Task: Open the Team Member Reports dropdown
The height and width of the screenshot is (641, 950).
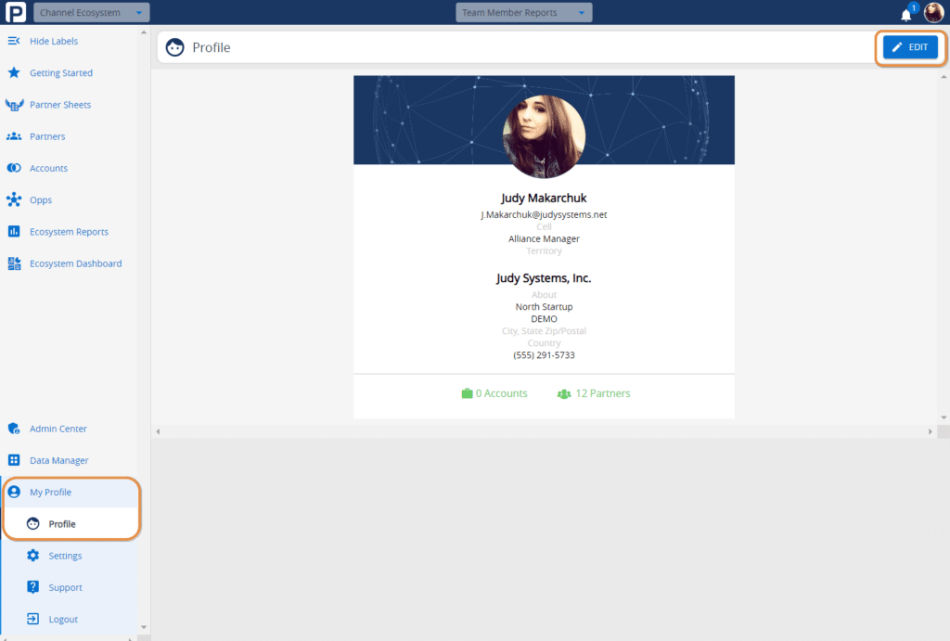Action: (523, 12)
